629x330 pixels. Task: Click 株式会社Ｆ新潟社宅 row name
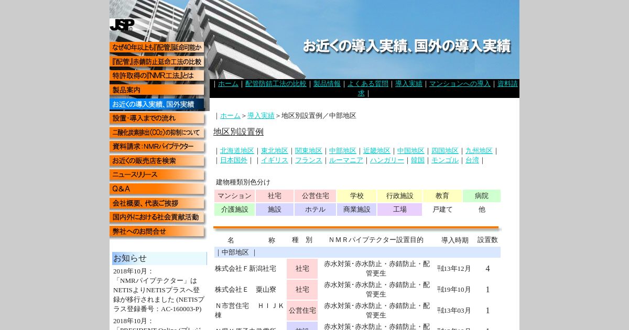(x=245, y=269)
